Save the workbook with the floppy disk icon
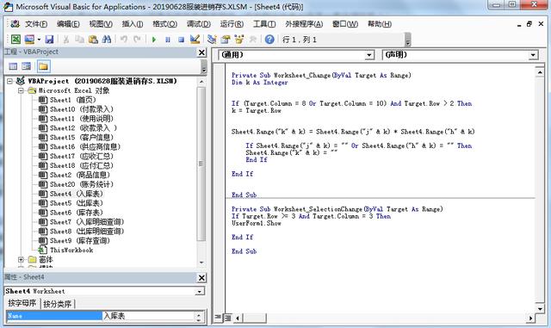The width and height of the screenshot is (551, 328). (x=49, y=39)
